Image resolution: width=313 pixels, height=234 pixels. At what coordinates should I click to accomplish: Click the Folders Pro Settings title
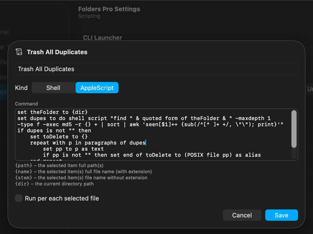tap(109, 9)
